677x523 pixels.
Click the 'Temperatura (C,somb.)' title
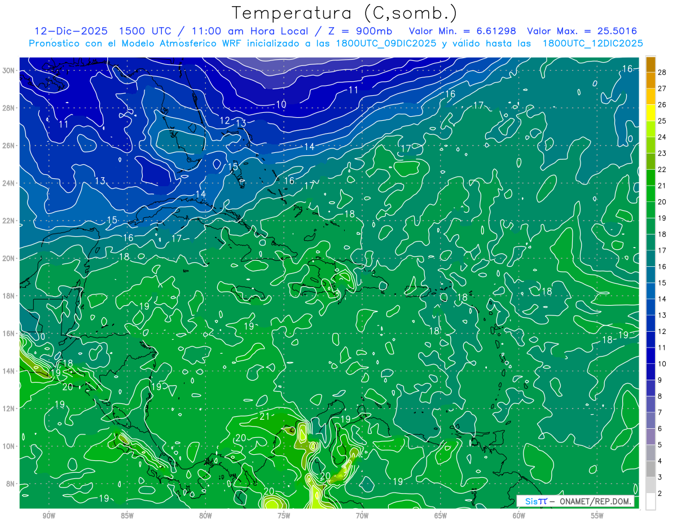tap(345, 13)
